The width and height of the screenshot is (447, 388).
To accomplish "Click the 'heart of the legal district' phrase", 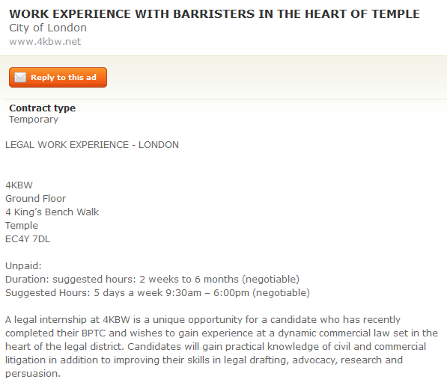I will click(x=64, y=347).
